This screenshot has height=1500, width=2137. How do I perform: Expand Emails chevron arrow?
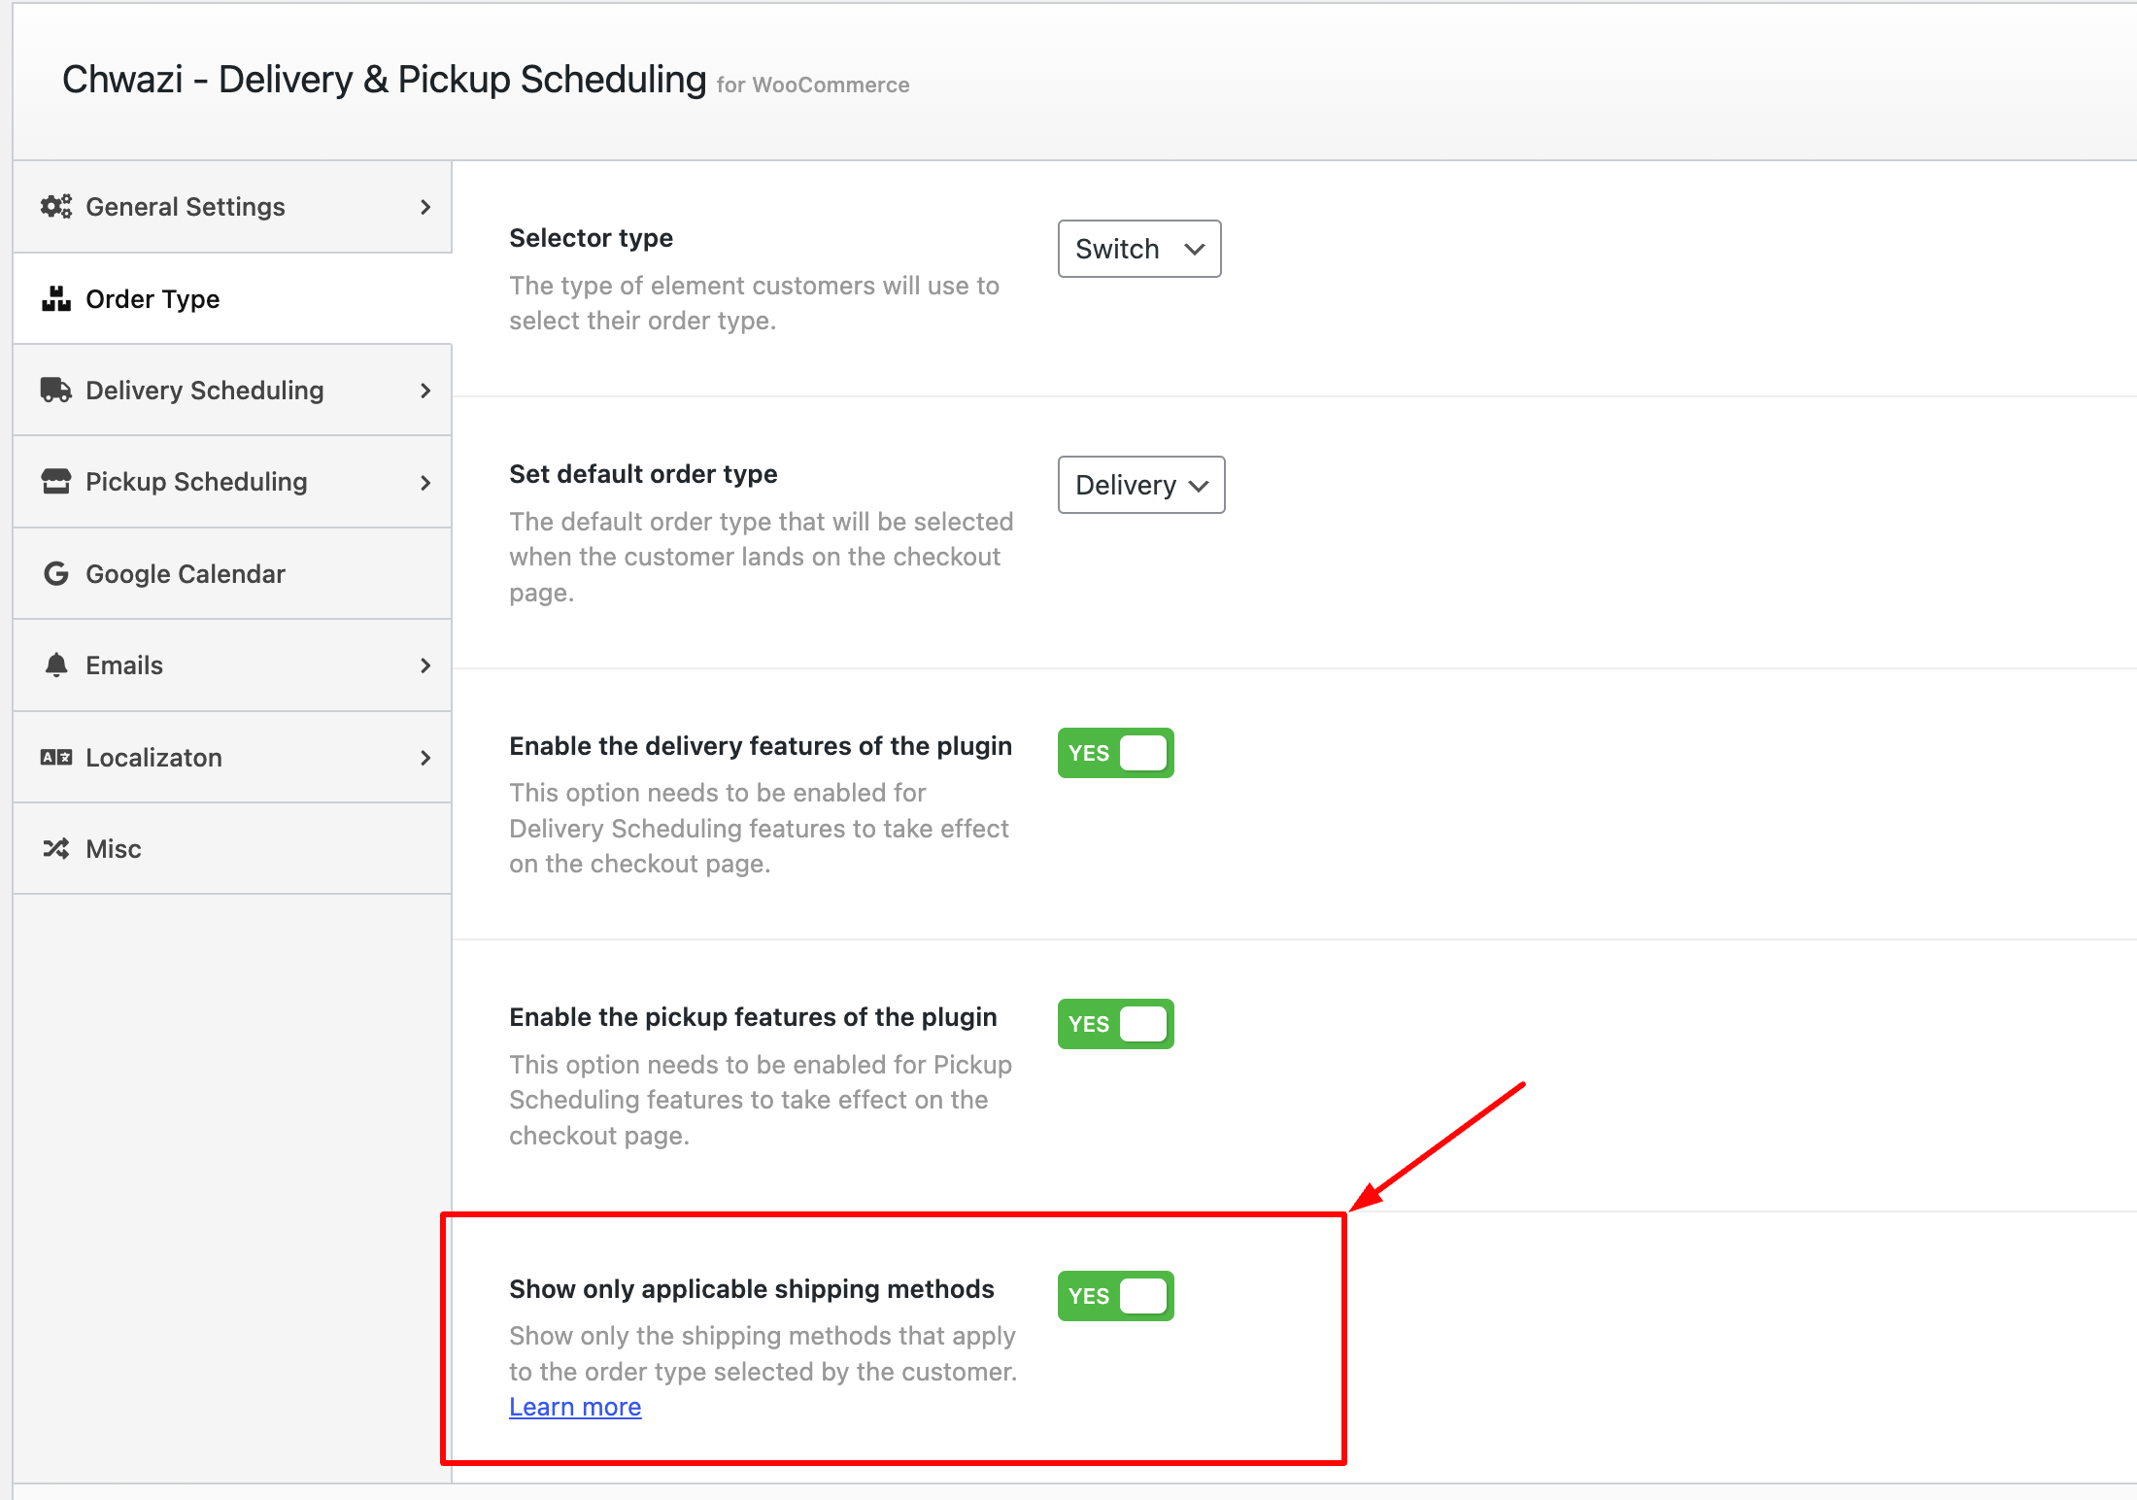[425, 665]
